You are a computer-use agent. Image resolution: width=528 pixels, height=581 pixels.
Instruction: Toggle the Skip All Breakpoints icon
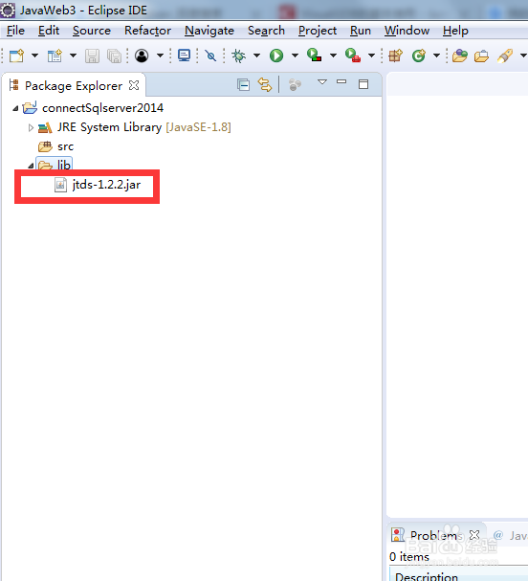click(x=210, y=56)
